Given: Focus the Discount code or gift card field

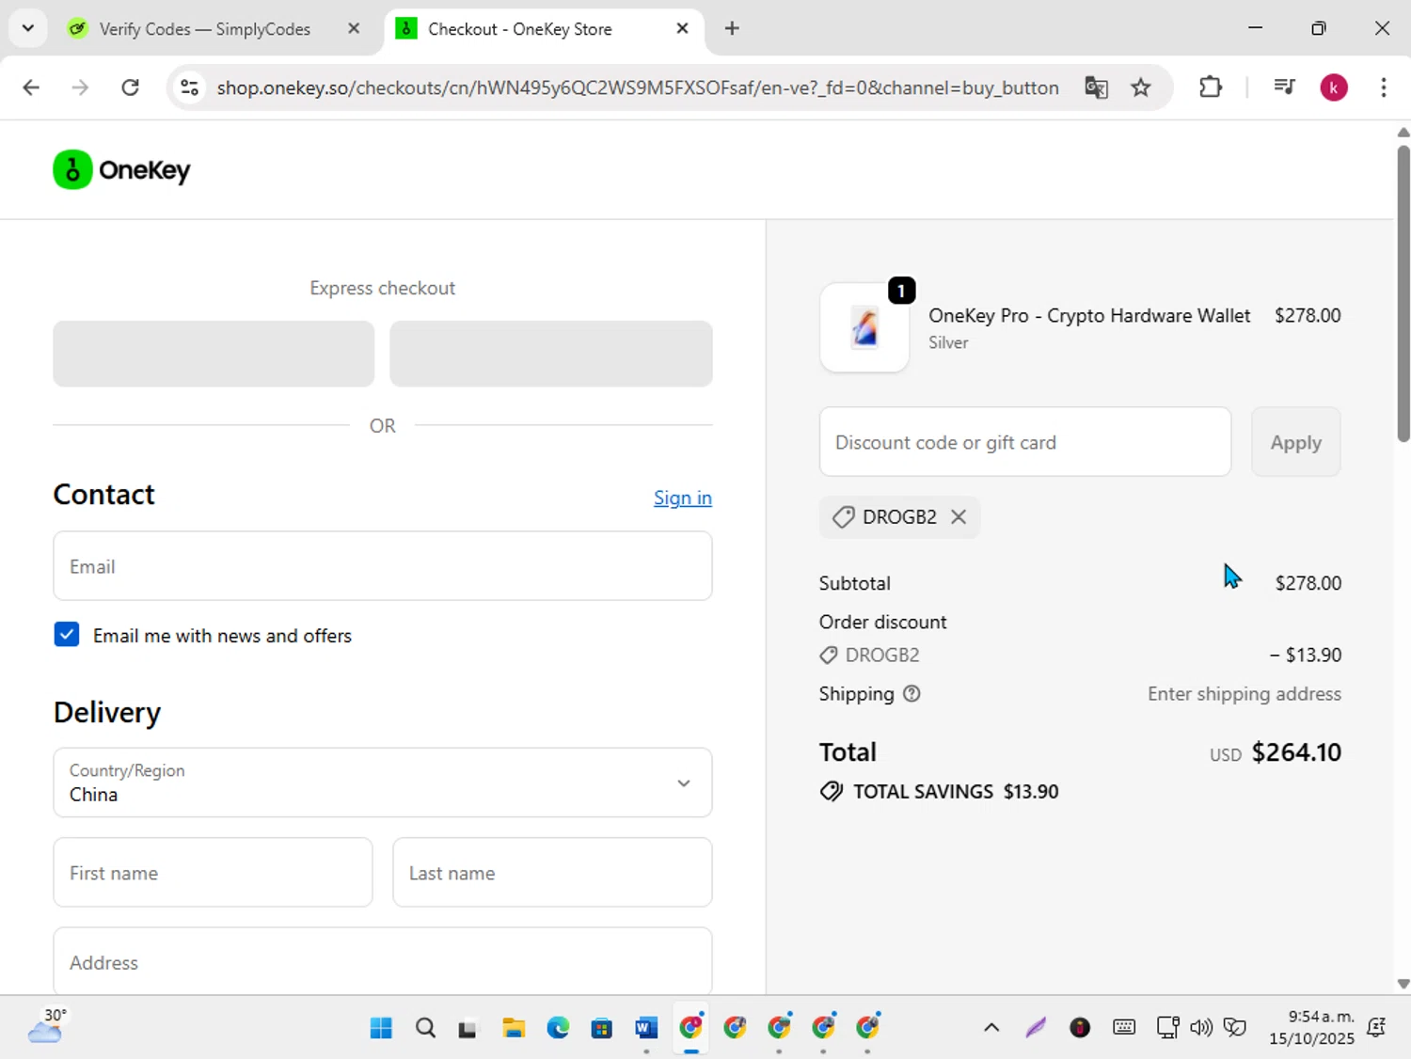Looking at the screenshot, I should [x=1025, y=442].
